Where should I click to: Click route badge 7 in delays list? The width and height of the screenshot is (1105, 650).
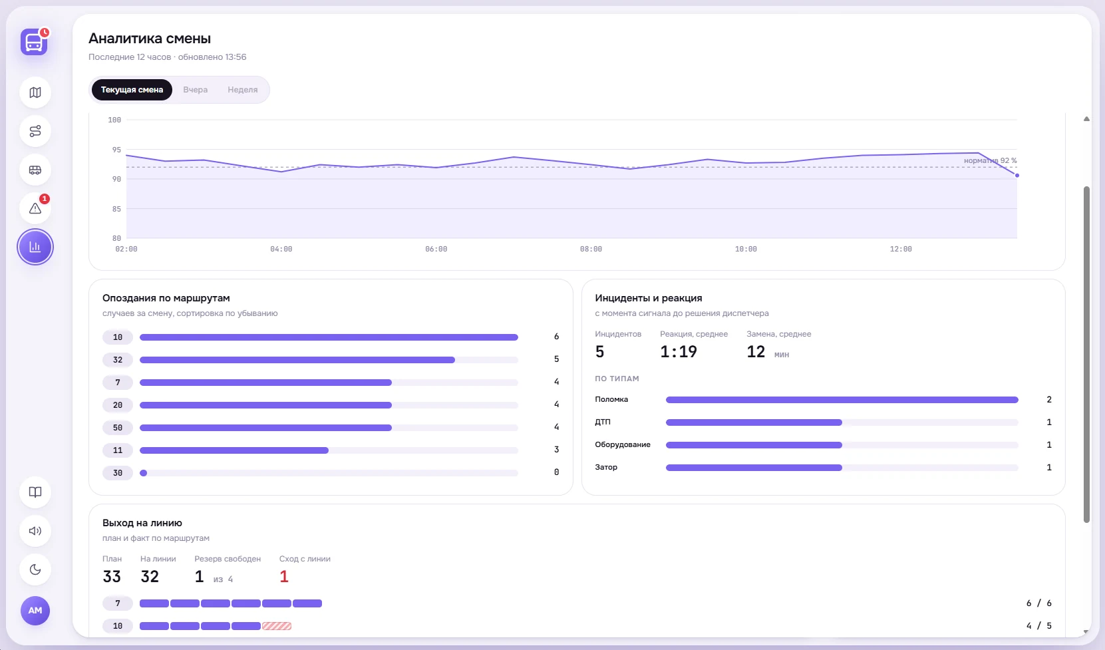coord(118,383)
